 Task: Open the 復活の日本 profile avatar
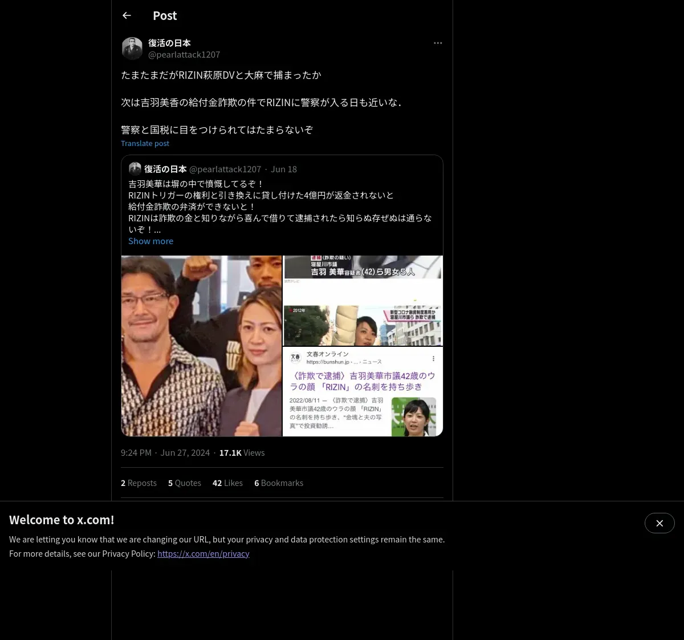(x=132, y=48)
